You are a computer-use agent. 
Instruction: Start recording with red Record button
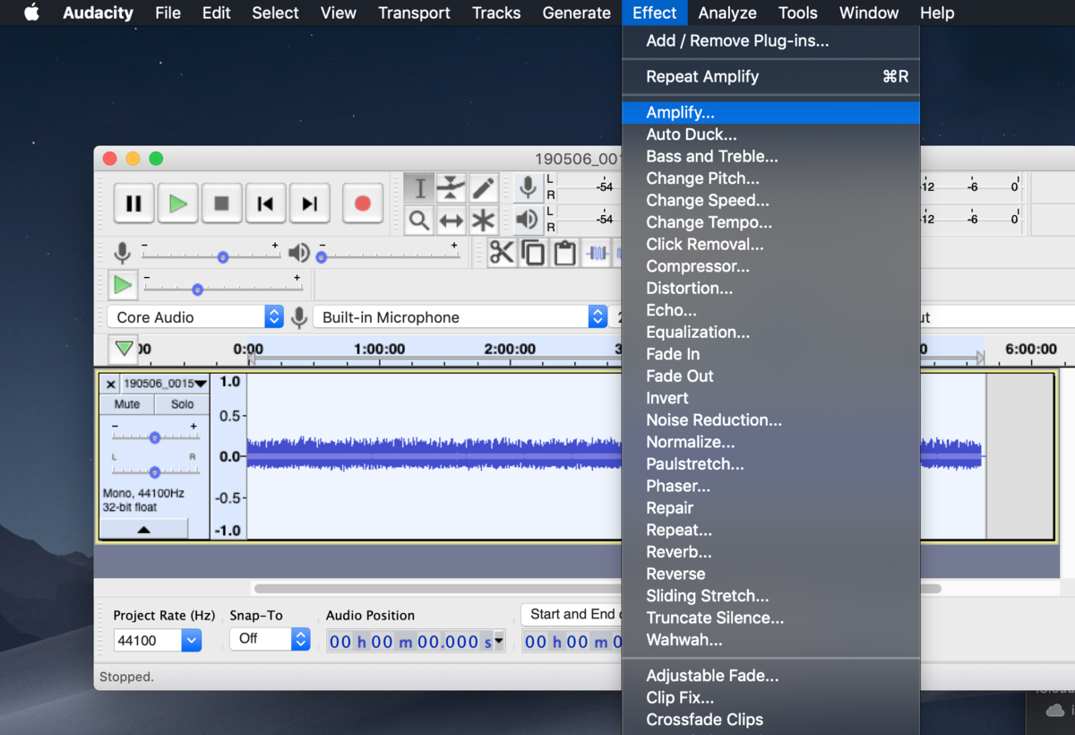coord(362,203)
